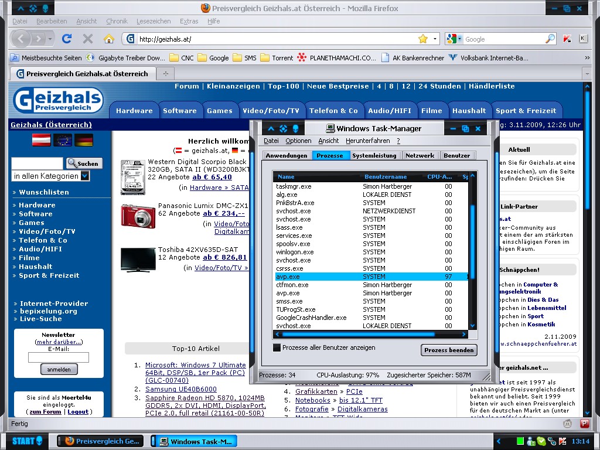Image resolution: width=600 pixels, height=450 pixels.
Task: Click the newsletter E-Mail input field
Action: pyautogui.click(x=59, y=357)
